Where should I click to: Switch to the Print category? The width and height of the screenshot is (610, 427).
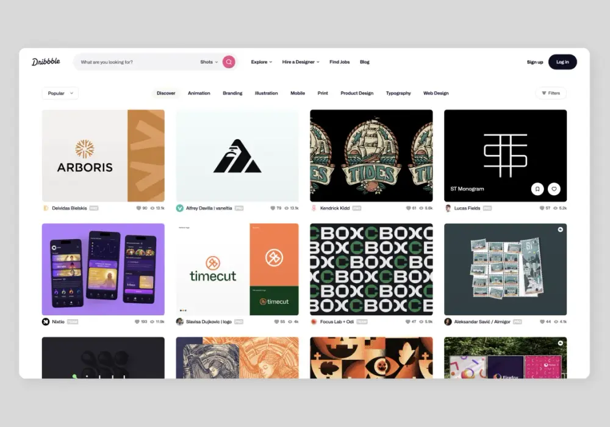click(323, 93)
